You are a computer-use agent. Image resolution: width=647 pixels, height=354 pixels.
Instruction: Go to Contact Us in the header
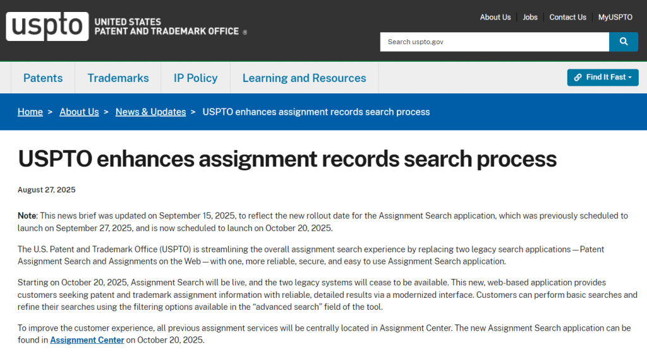567,17
